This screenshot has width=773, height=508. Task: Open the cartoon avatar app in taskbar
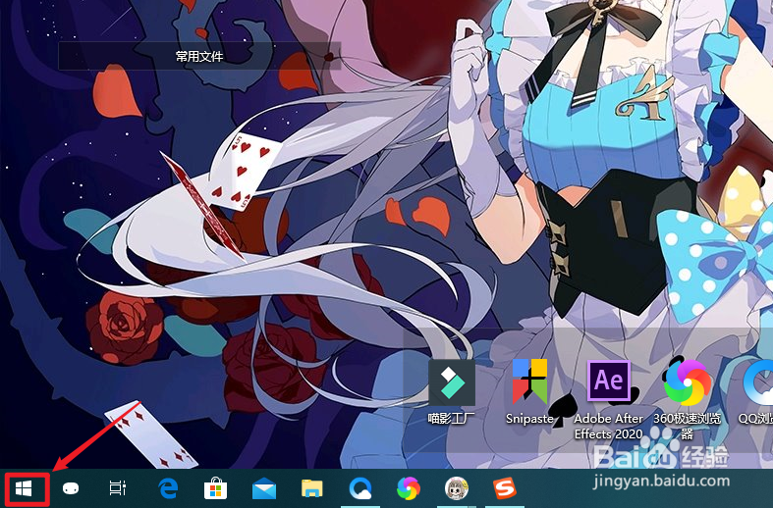point(457,488)
